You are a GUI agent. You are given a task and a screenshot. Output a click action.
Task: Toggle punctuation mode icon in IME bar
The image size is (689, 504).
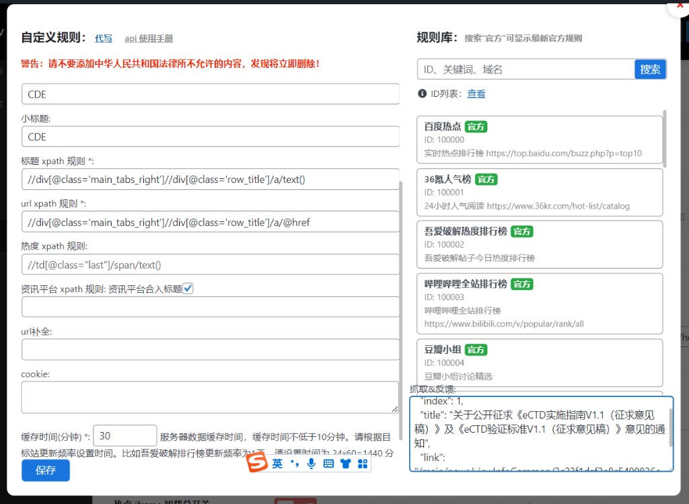(295, 463)
